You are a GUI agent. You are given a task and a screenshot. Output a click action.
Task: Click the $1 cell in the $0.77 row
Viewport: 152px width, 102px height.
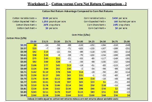(x=101, y=82)
